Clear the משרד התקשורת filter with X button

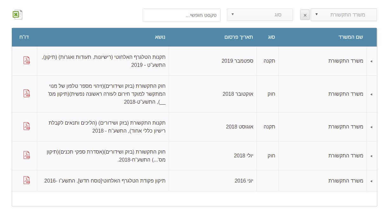pyautogui.click(x=305, y=15)
